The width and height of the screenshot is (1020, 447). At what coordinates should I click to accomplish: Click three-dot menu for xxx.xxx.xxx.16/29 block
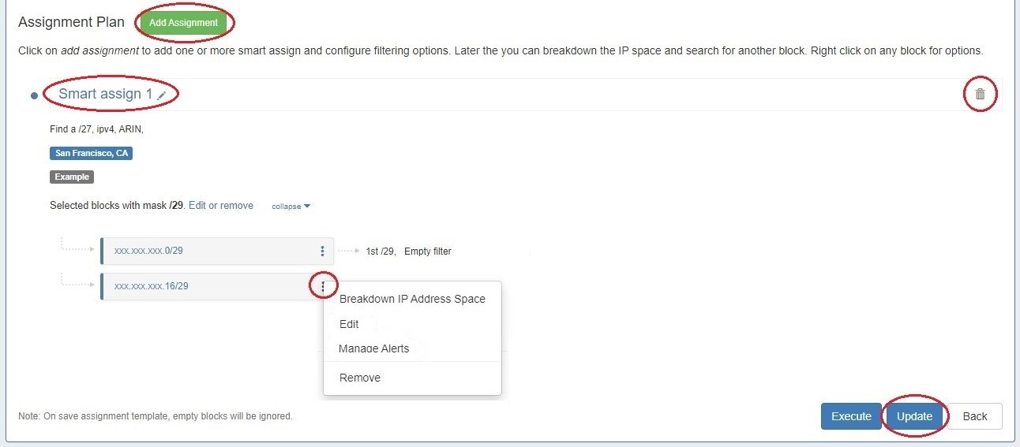322,285
